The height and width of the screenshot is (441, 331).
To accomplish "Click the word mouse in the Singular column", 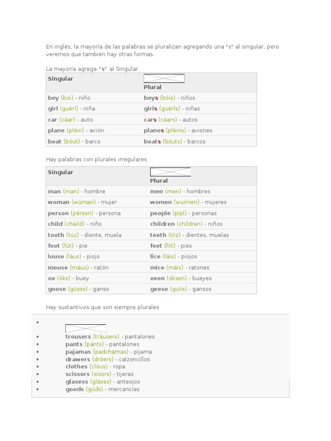I will 58,267.
